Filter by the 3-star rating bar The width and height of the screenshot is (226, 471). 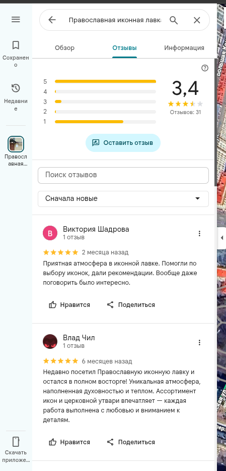pos(105,101)
